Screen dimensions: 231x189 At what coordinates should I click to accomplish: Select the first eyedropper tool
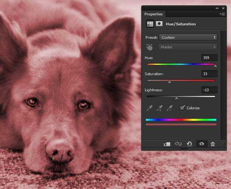(149, 108)
